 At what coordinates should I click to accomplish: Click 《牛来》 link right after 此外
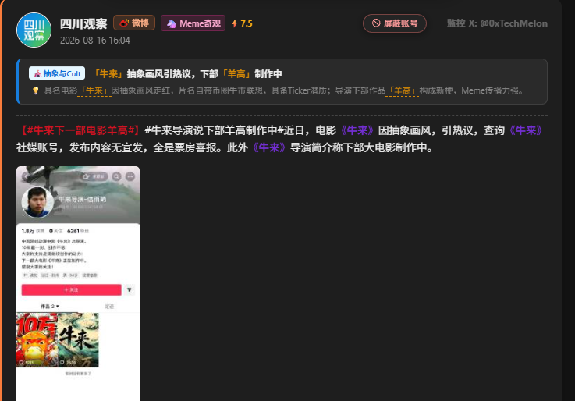pyautogui.click(x=269, y=147)
